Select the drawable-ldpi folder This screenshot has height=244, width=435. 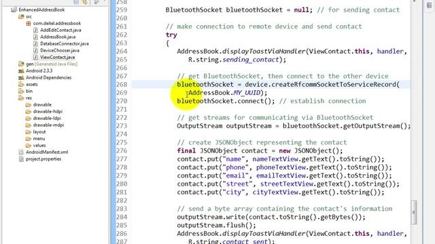47,118
